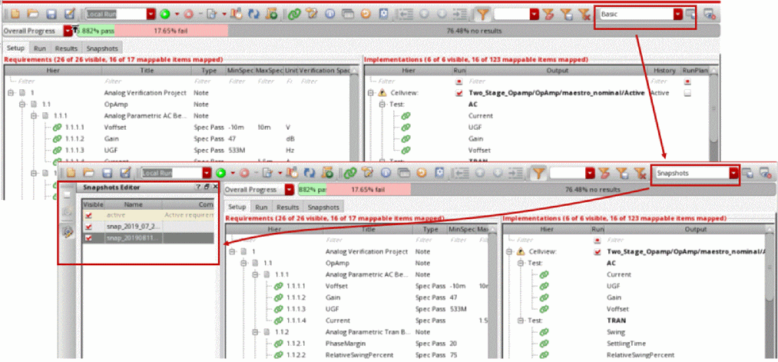Click workspace delete icon at far right of top toolbar
This screenshot has width=778, height=362.
pyautogui.click(x=709, y=15)
